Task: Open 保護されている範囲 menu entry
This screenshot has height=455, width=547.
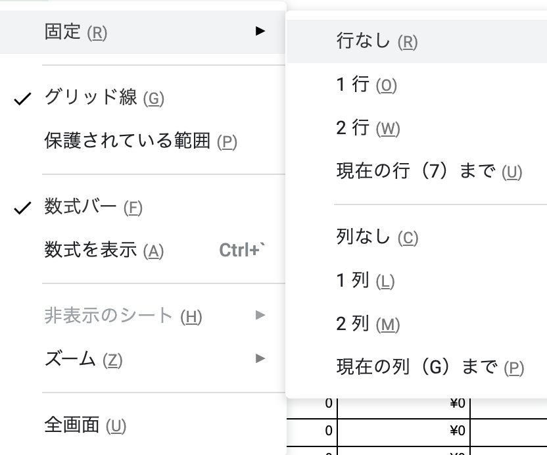Action: coord(140,141)
